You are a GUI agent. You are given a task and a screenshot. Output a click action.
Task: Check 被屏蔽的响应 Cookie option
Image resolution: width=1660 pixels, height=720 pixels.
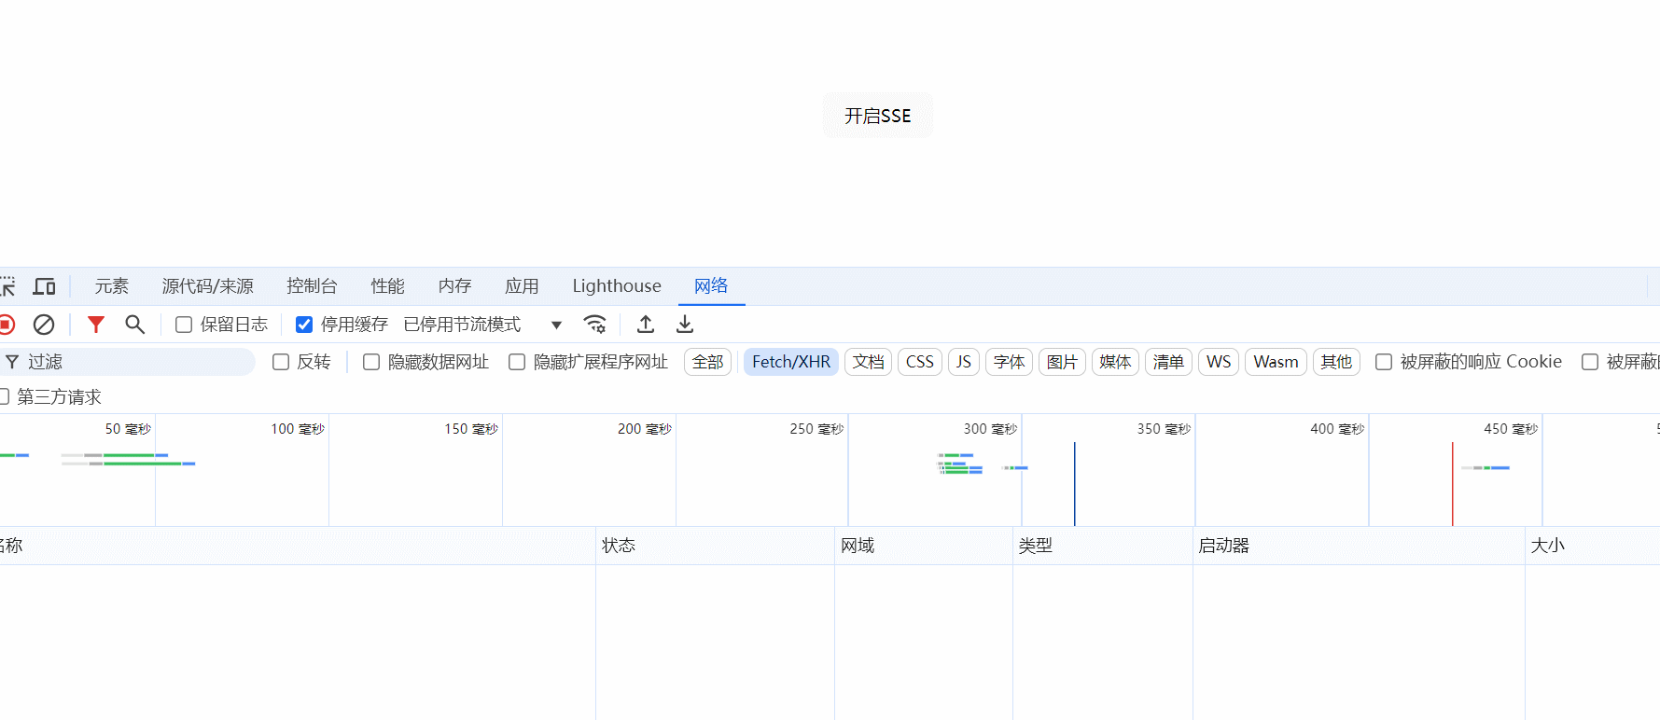[x=1384, y=362]
